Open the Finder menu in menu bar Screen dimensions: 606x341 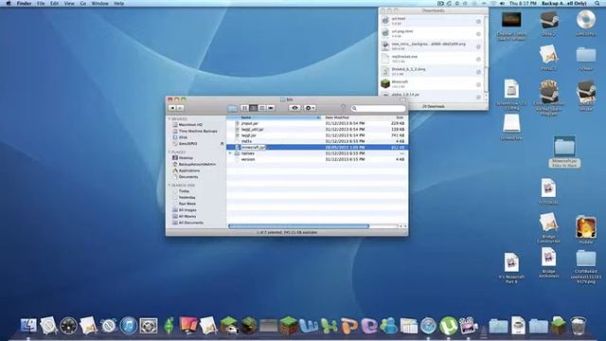coord(24,3)
